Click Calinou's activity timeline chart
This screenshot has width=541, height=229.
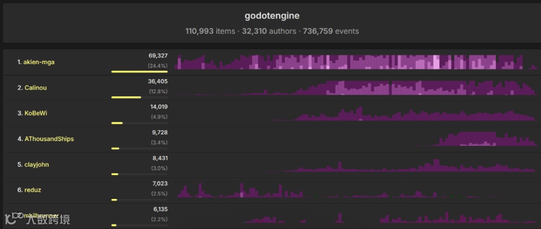356,88
